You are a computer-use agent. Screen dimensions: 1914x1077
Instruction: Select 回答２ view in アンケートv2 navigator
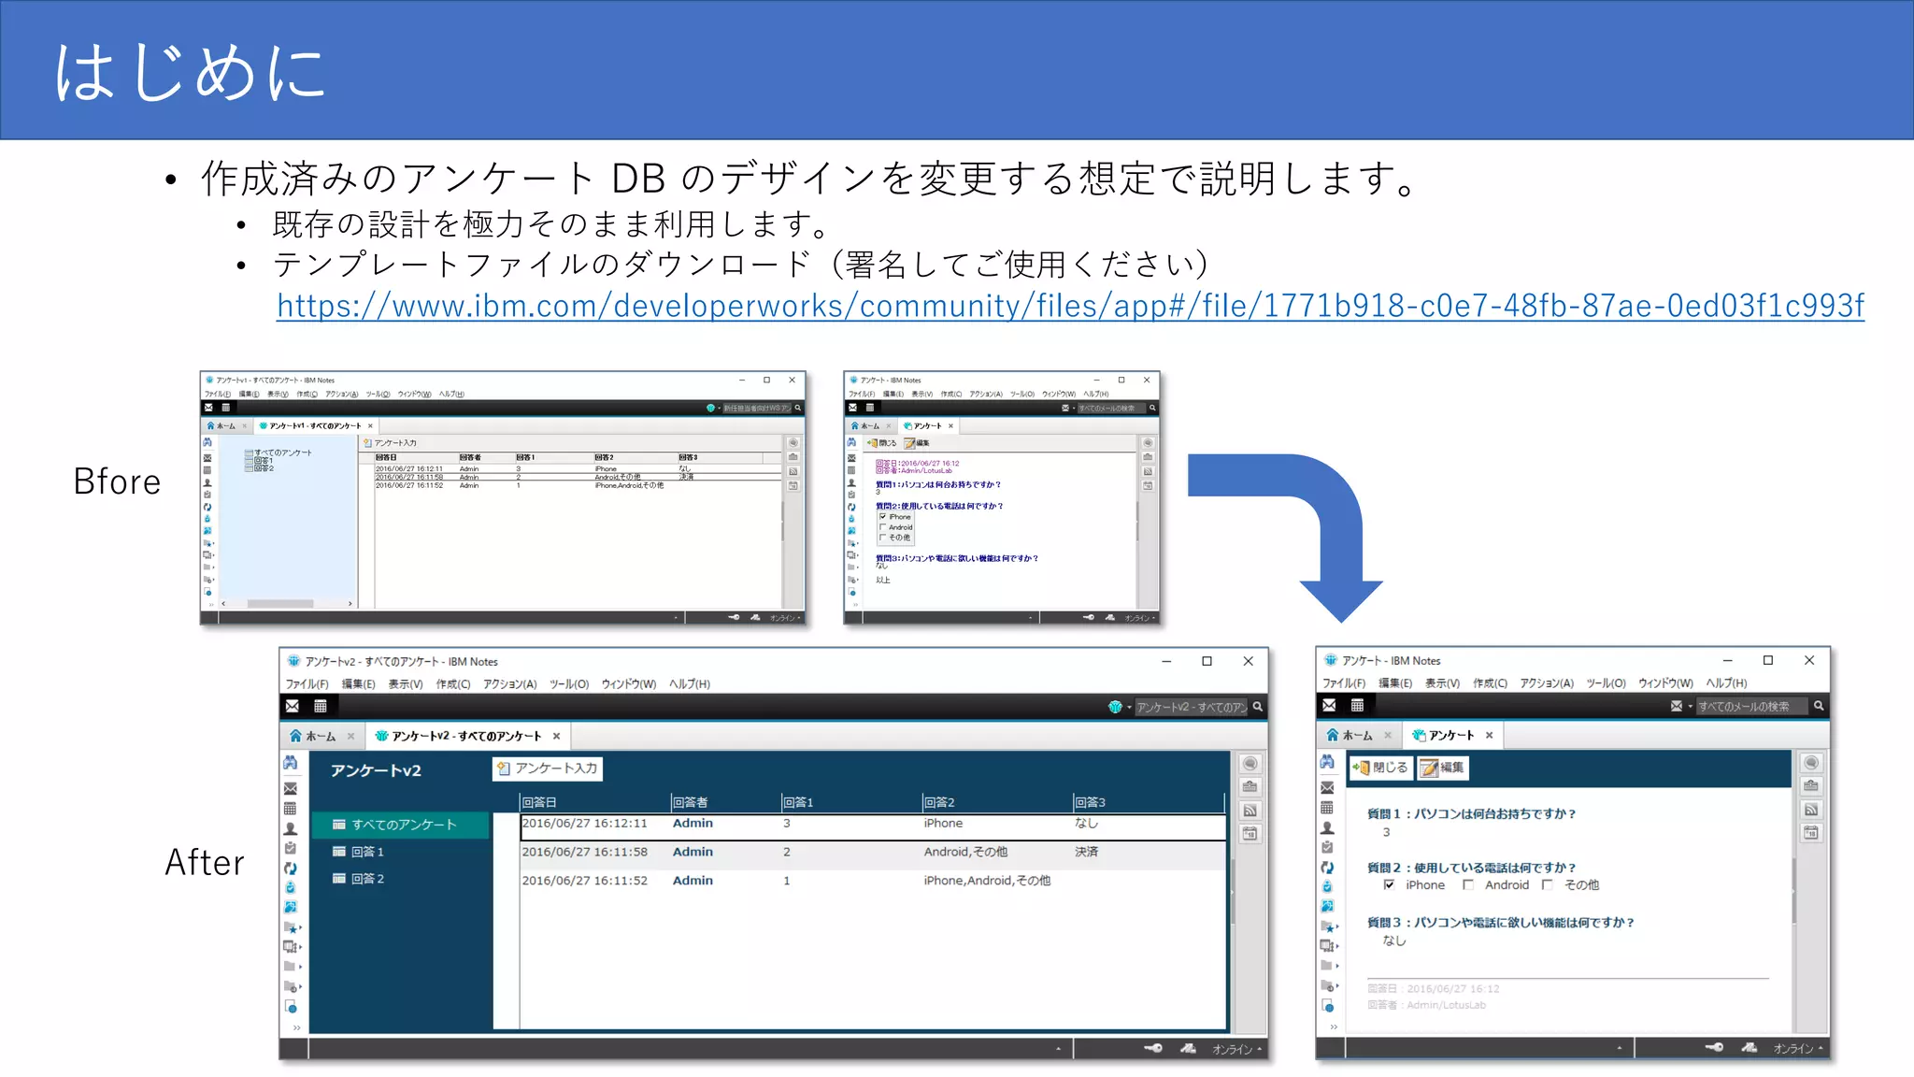358,879
